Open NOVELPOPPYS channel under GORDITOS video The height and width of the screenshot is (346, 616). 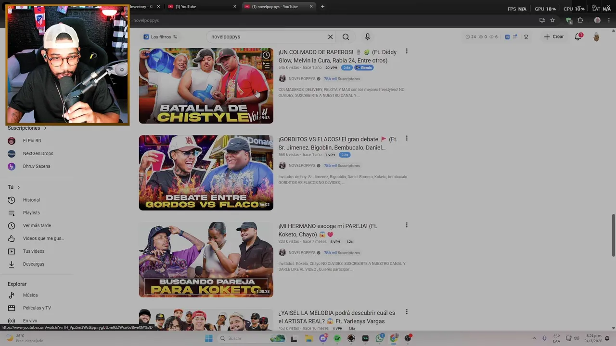[302, 166]
